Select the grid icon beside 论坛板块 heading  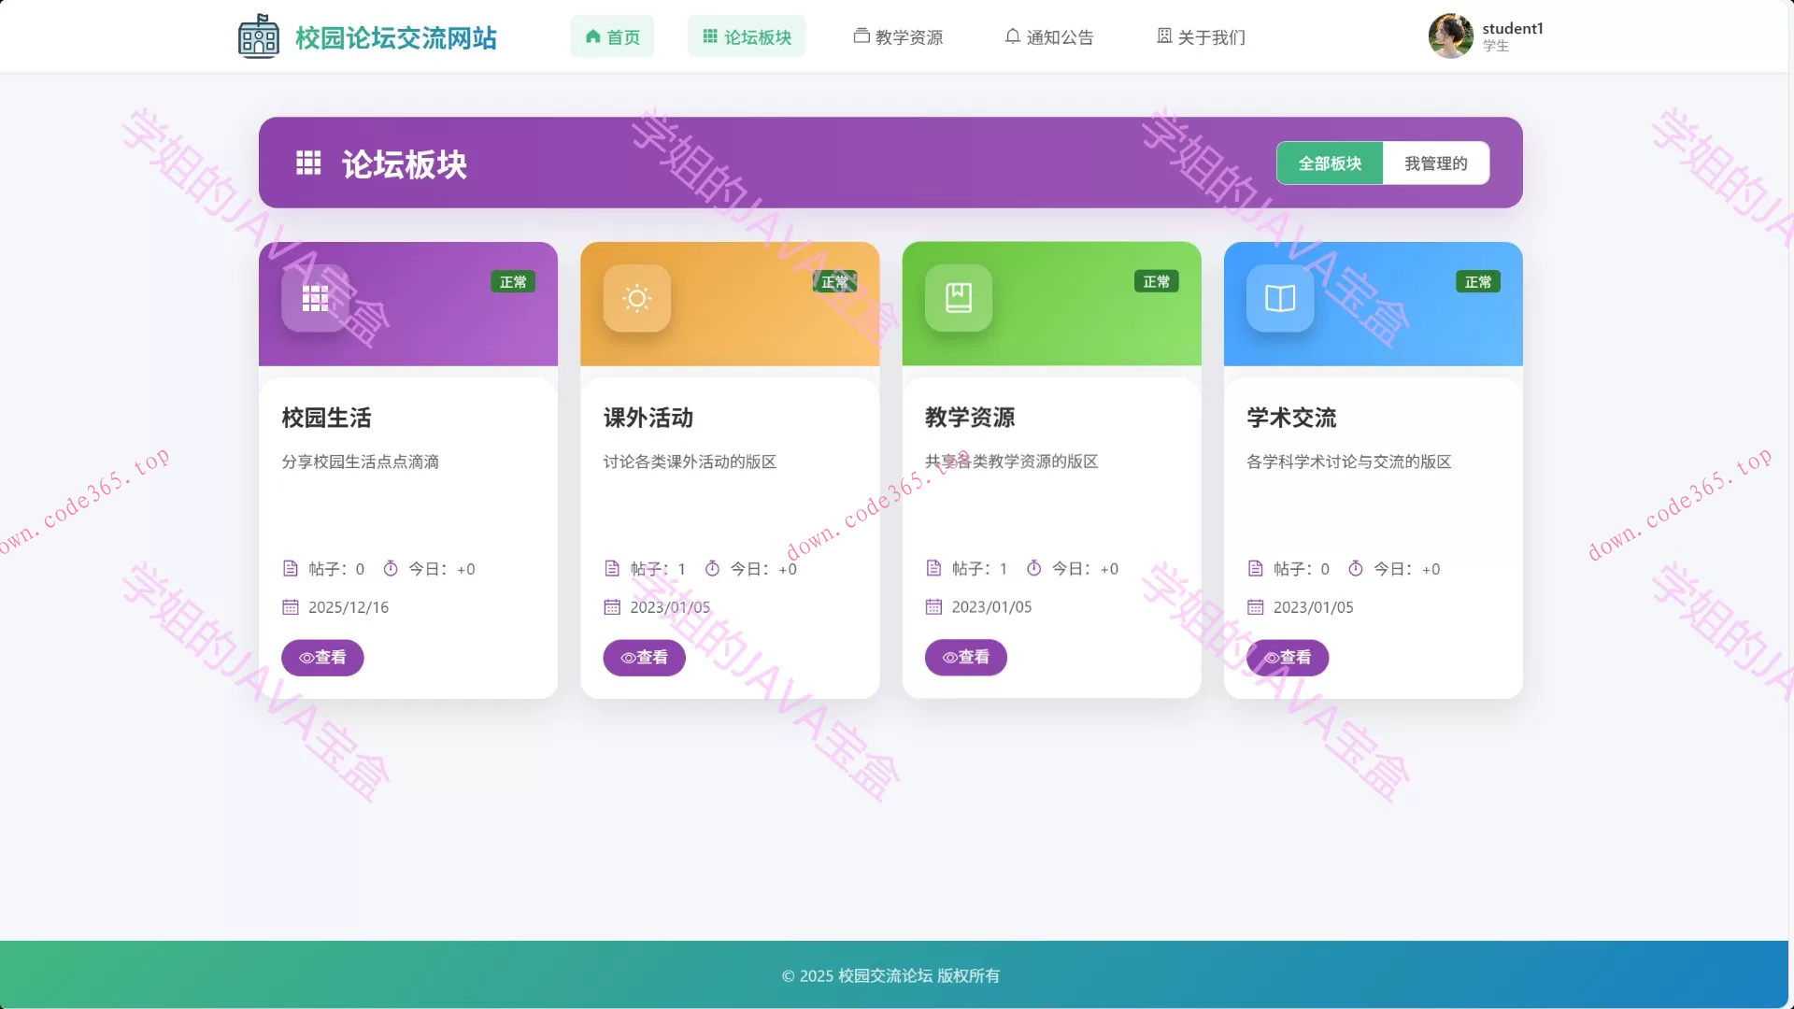pyautogui.click(x=308, y=163)
